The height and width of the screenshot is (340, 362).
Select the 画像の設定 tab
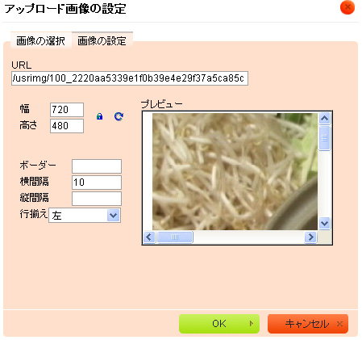pyautogui.click(x=102, y=40)
